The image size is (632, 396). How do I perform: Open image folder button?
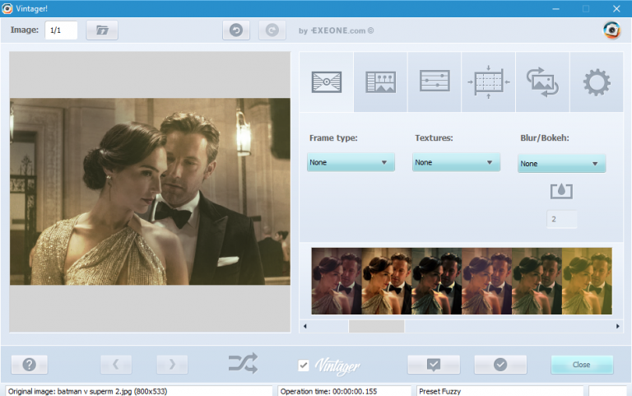click(x=102, y=30)
